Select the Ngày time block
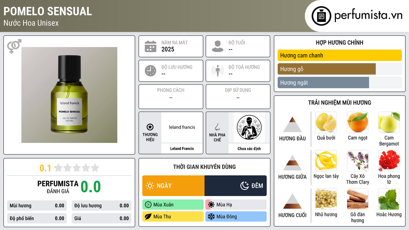Viewport: 409px width, 230px height. pyautogui.click(x=173, y=186)
